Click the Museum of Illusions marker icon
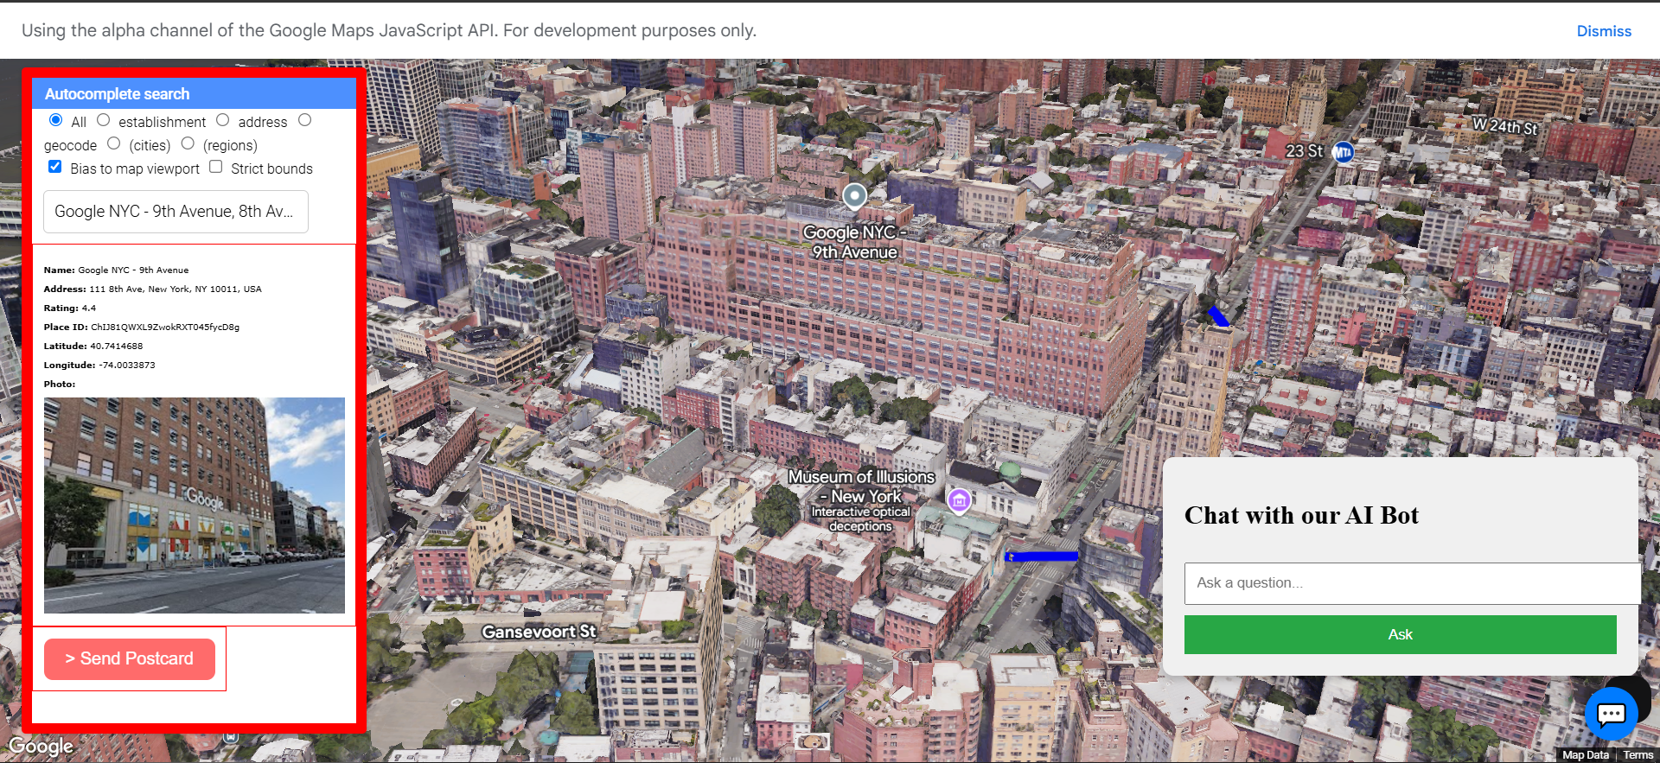Viewport: 1660px width, 763px height. click(x=959, y=500)
